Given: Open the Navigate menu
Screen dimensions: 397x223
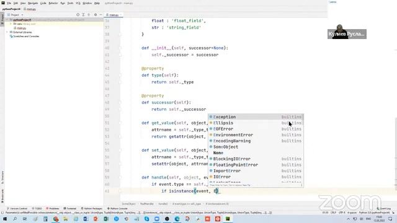Looking at the screenshot, I should (33, 3).
